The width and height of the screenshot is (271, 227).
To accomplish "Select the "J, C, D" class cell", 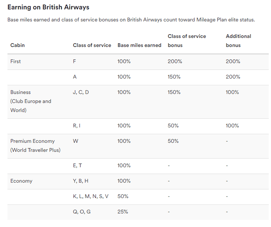I will tap(81, 92).
